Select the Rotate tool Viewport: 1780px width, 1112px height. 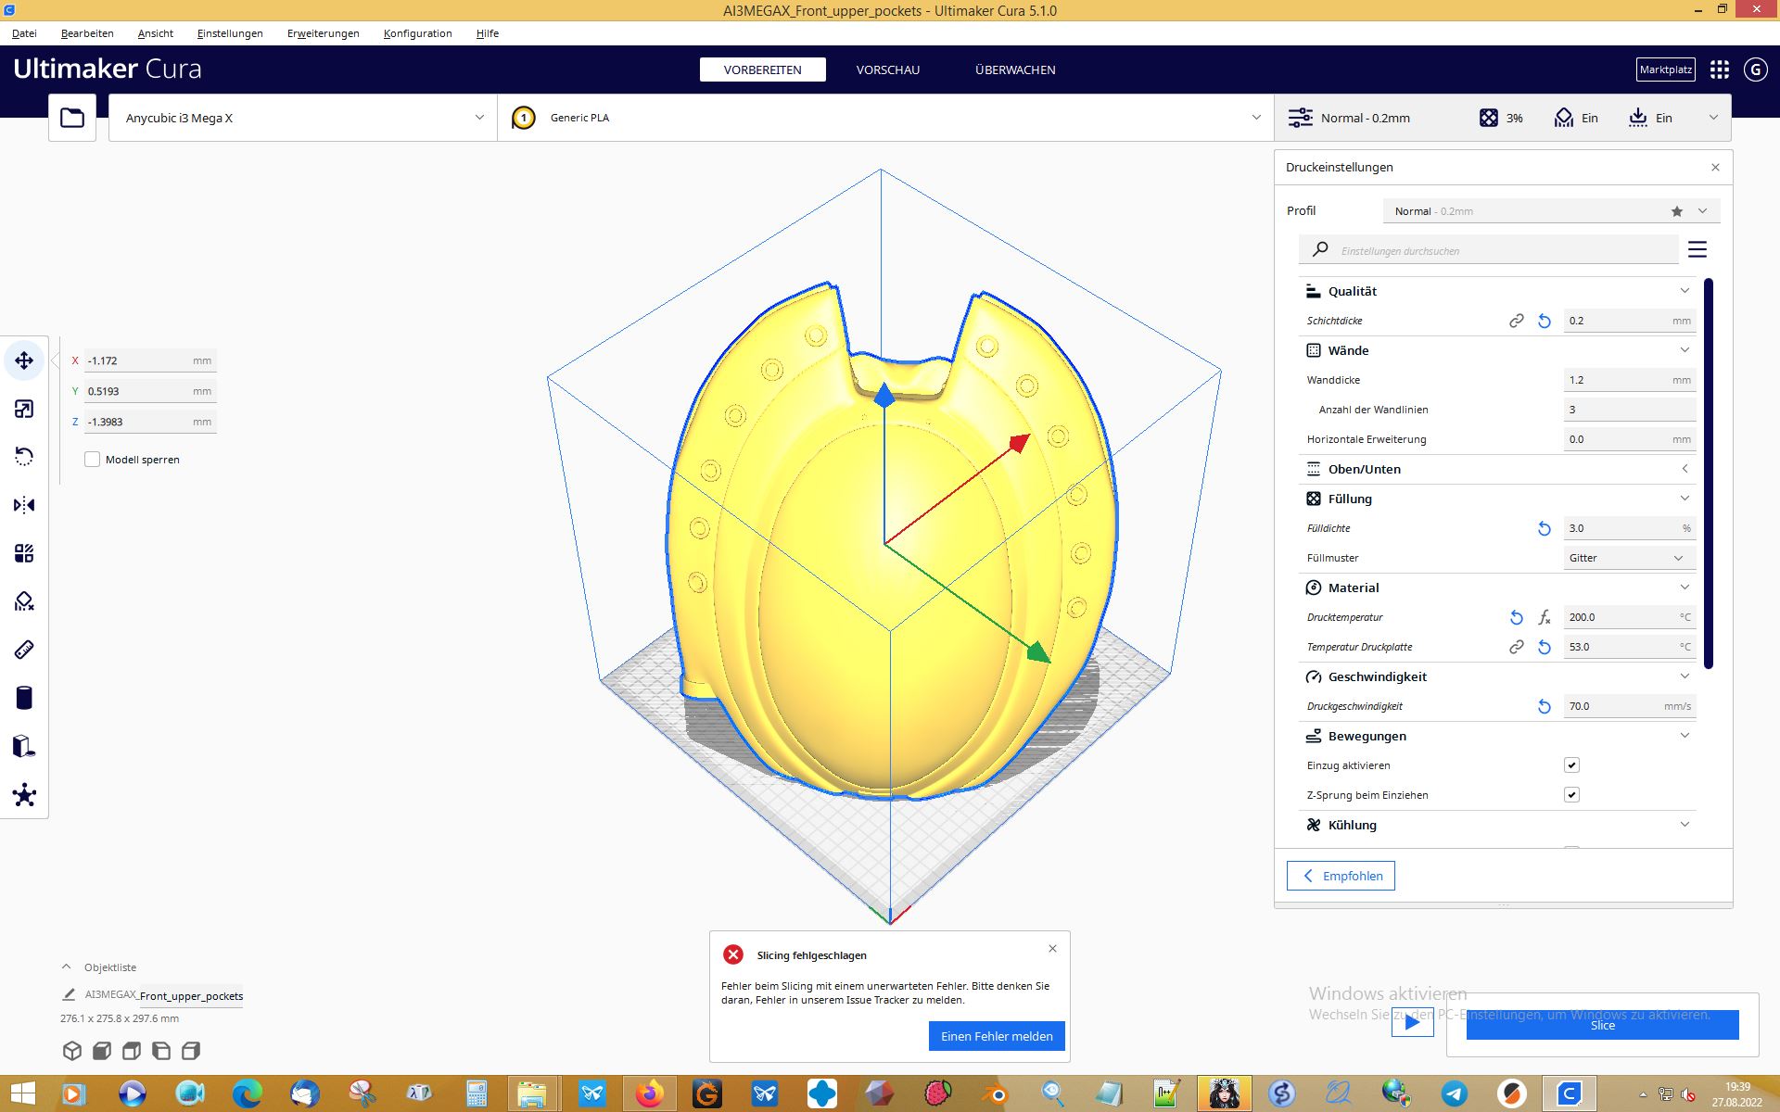[24, 457]
